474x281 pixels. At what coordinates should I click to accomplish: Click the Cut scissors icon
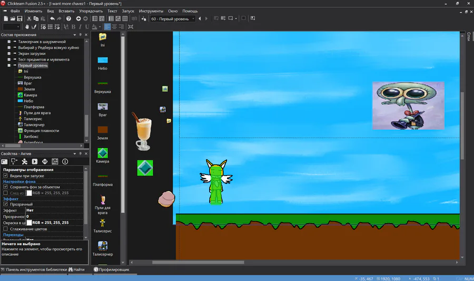pos(29,19)
